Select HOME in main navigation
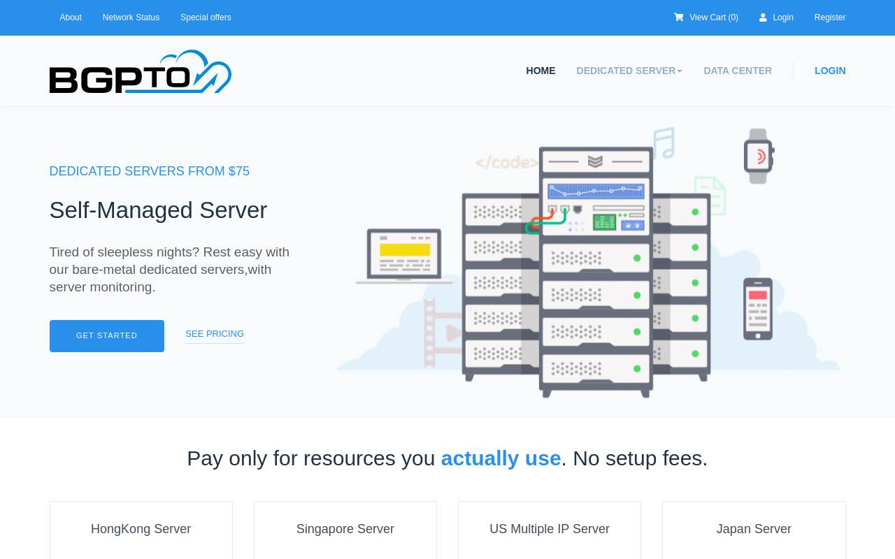This screenshot has height=559, width=895. 540,71
